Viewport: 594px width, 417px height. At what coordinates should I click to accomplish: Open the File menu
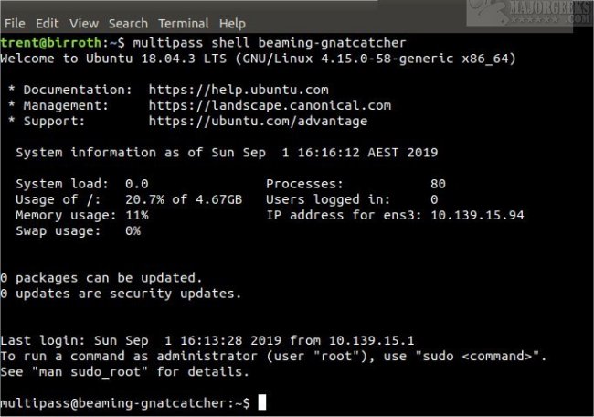(15, 23)
